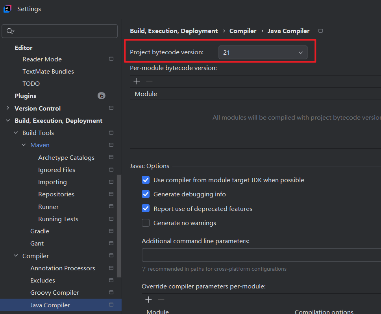The image size is (381, 314).
Task: Click project-level icon next to Version Control
Action: [111, 108]
